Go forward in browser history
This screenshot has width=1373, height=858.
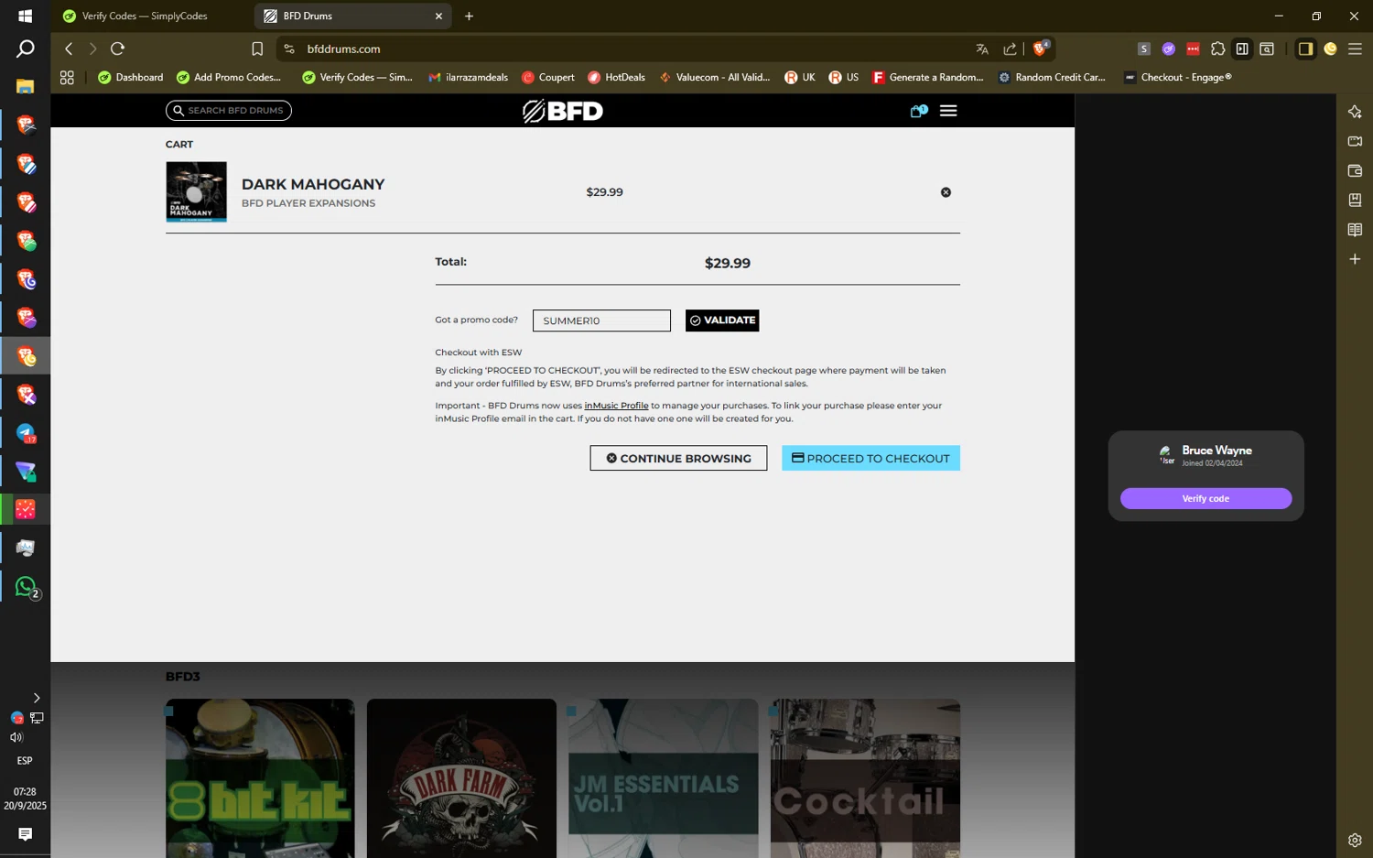point(92,49)
